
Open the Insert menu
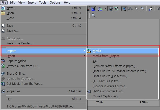point(32,2)
